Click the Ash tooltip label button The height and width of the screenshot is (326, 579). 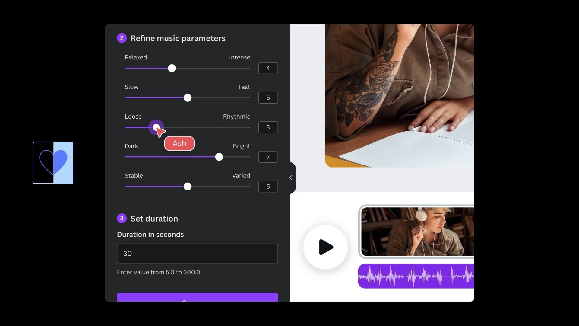click(179, 143)
